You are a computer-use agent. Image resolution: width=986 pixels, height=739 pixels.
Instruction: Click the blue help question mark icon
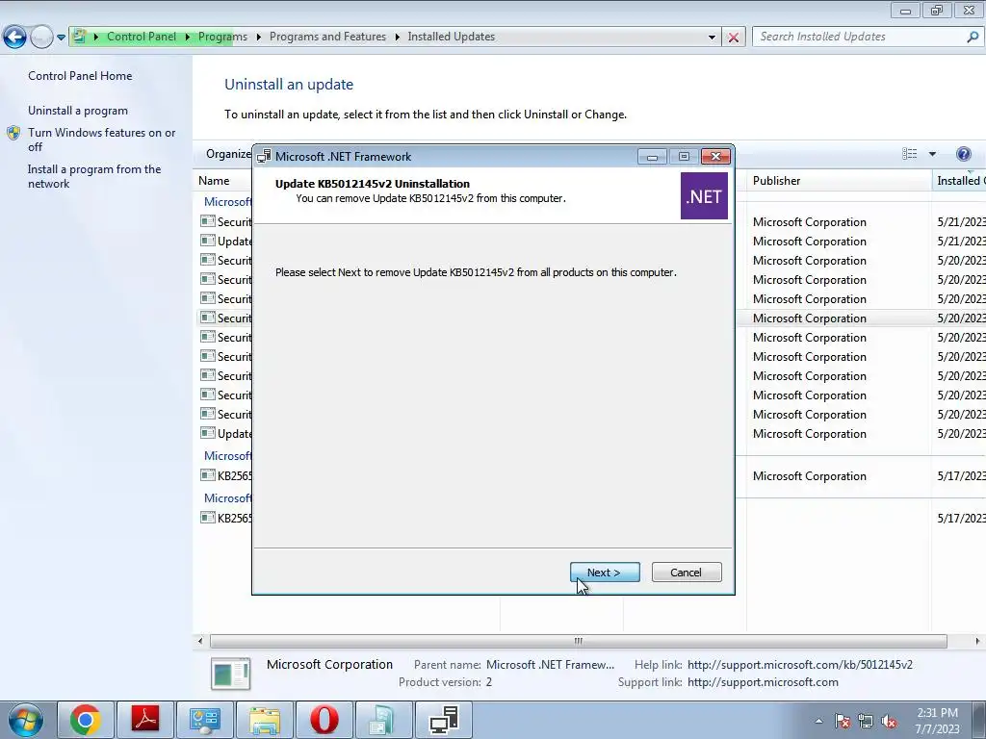963,154
